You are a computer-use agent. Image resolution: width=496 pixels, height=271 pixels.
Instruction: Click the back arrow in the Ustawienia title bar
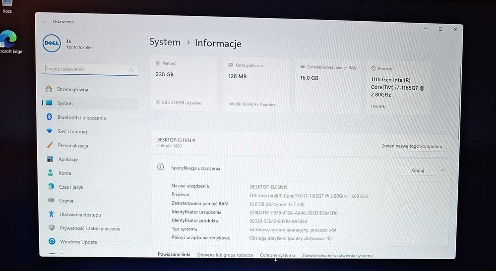43,21
